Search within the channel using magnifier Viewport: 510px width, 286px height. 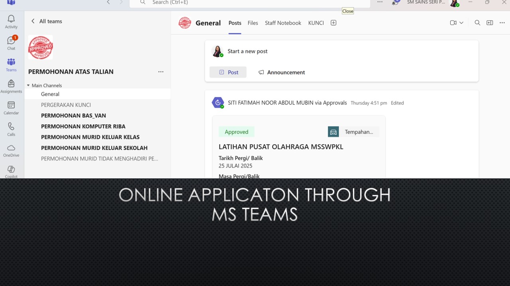coord(477,23)
